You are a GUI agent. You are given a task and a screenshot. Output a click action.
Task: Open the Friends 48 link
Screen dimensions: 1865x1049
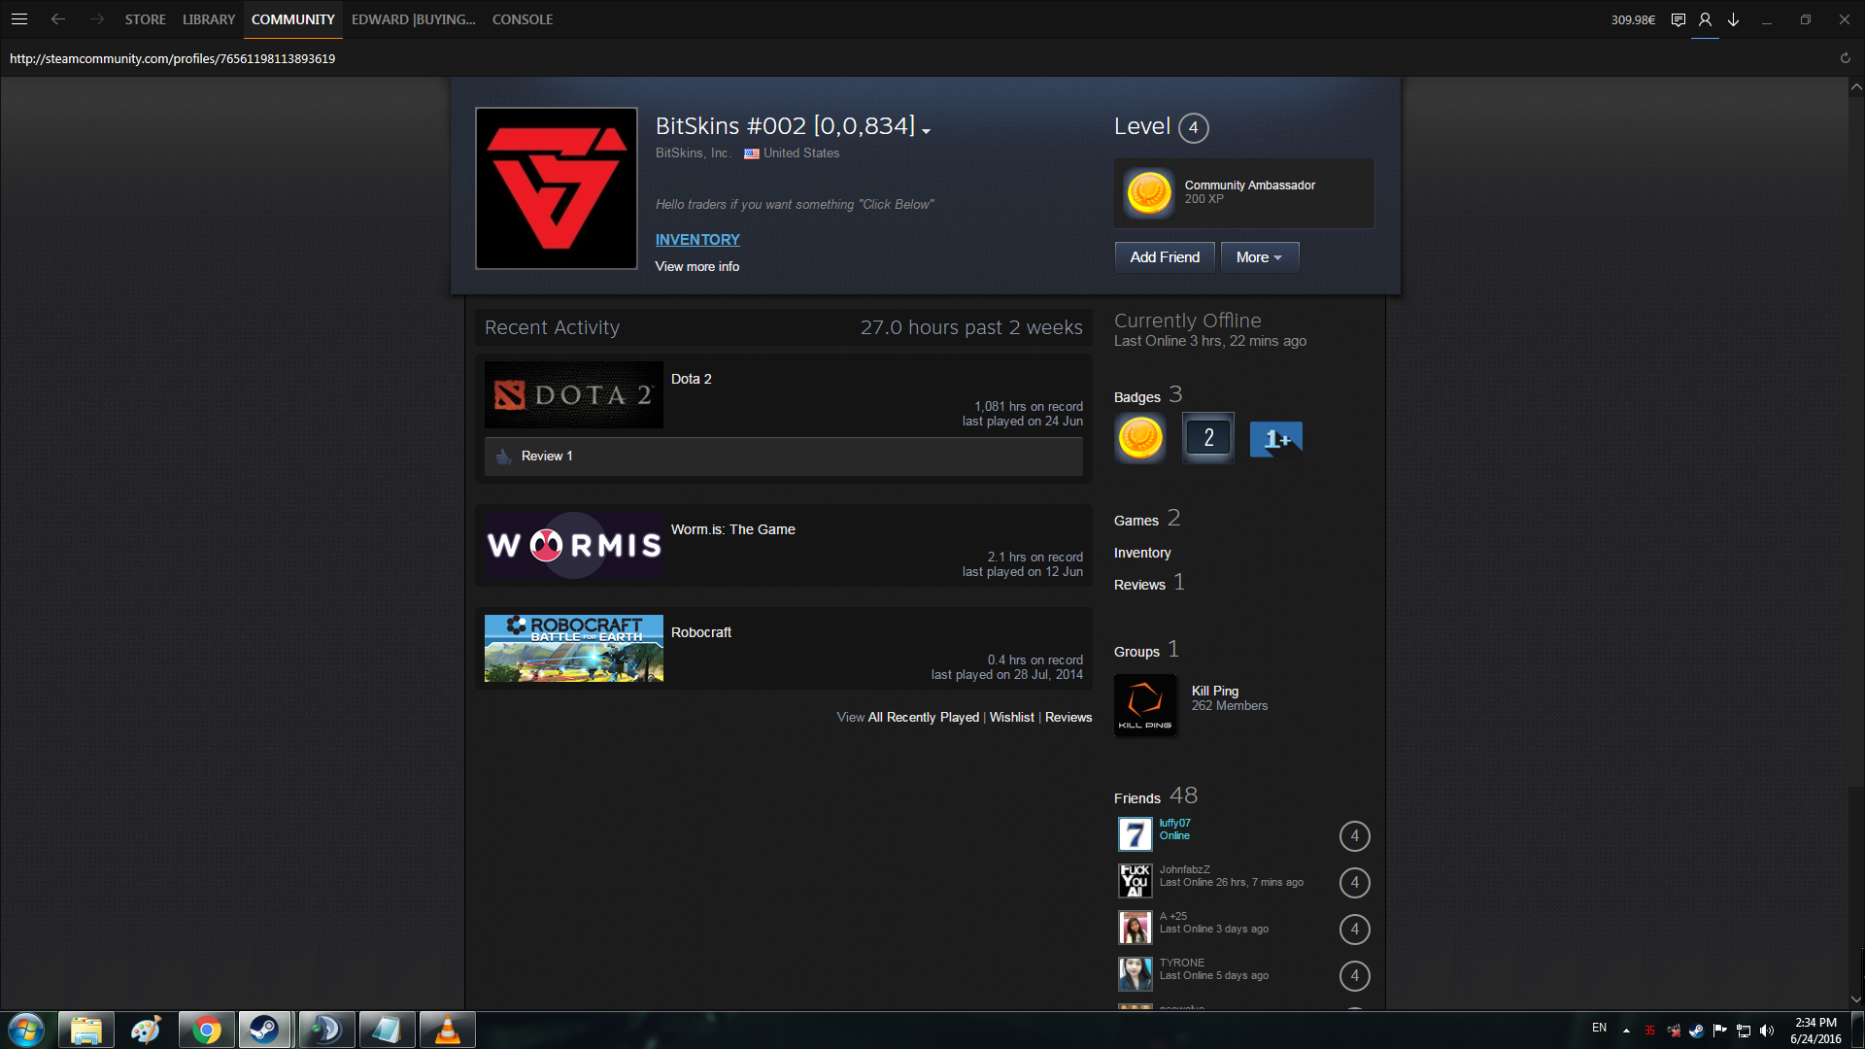pos(1156,795)
